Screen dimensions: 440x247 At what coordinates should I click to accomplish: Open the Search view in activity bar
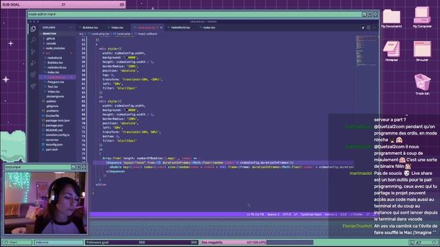click(33, 40)
